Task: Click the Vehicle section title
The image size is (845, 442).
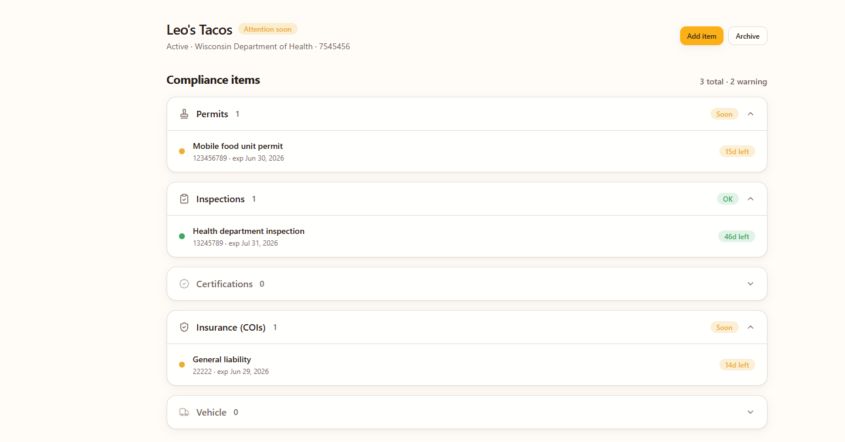Action: (x=211, y=413)
